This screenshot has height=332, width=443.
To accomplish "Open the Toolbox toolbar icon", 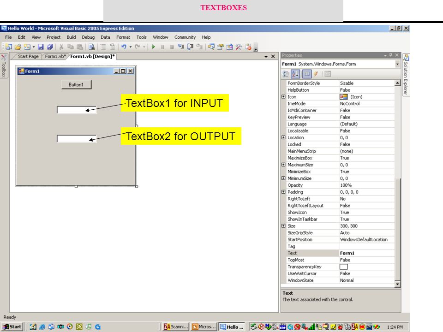I will tap(239, 47).
